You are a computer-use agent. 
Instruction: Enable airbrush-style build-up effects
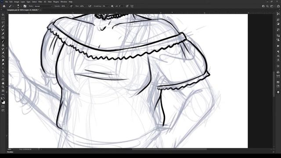click(90, 6)
